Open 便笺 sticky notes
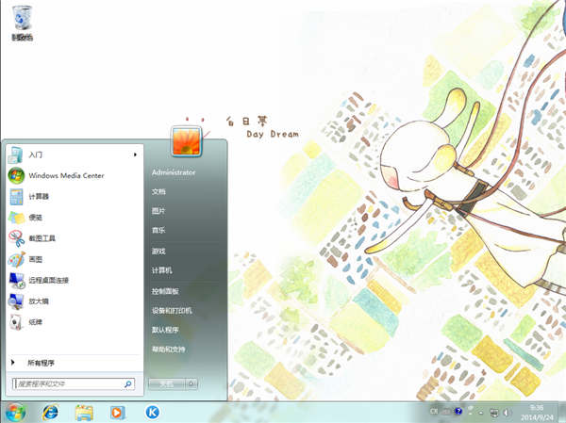Viewport: 566px width, 423px height. 35,217
